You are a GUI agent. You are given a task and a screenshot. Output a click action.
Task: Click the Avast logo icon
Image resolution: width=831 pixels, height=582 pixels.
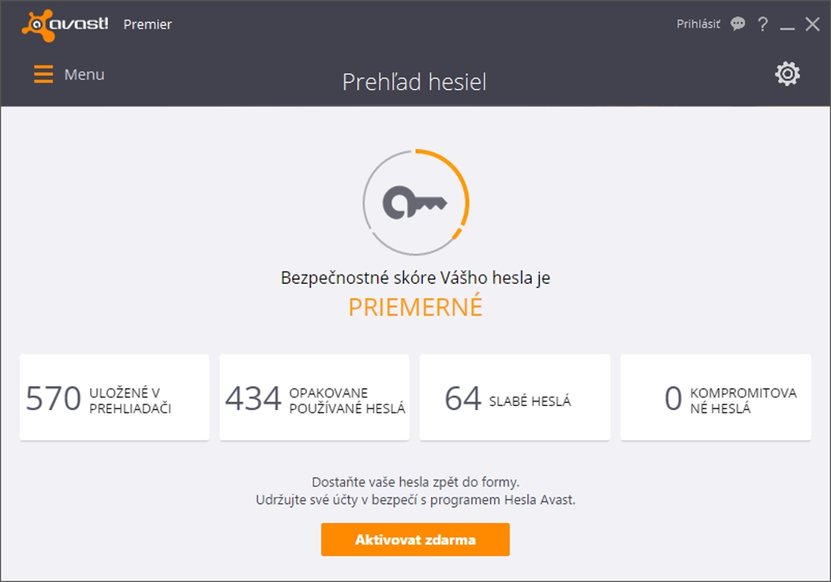[37, 25]
